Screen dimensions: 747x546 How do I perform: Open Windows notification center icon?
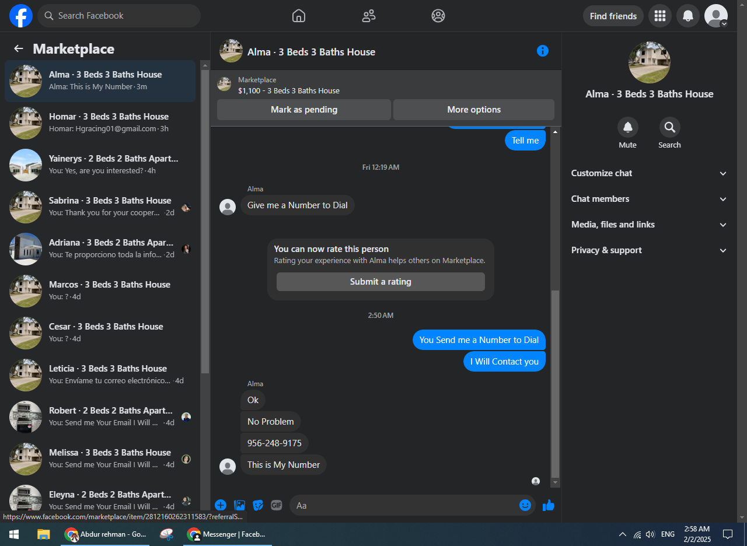point(728,534)
